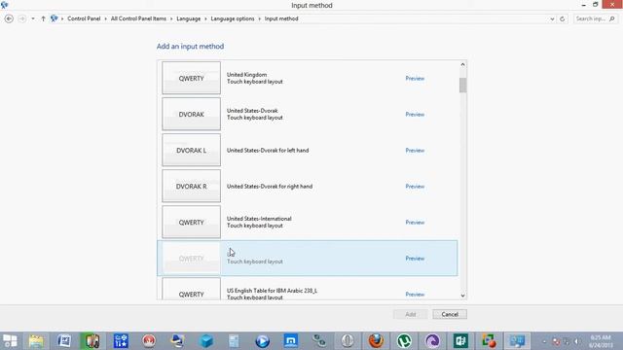Viewport: 623px width, 350px height.
Task: Open Windows Media Player from the taskbar
Action: point(262,341)
